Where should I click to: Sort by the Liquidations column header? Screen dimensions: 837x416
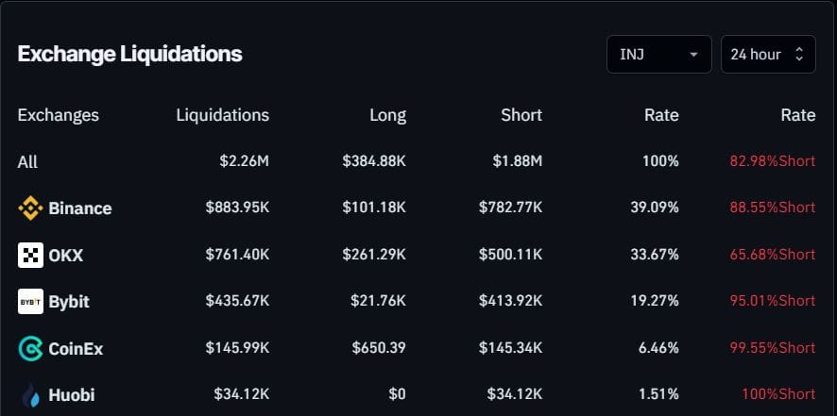pyautogui.click(x=222, y=115)
